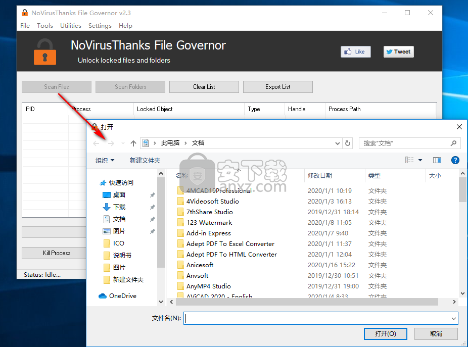Click the PID column header
This screenshot has height=347, width=468.
(x=45, y=109)
